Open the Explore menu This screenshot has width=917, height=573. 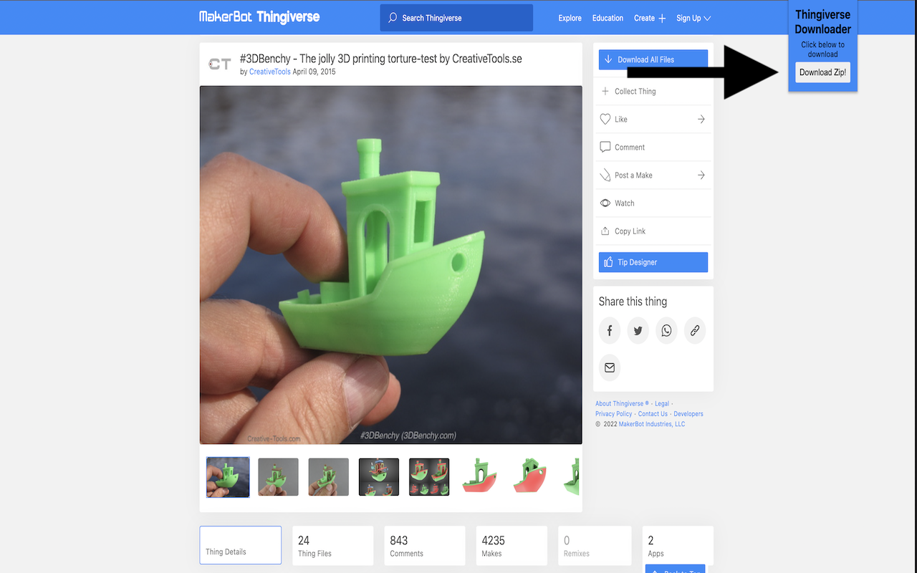click(x=570, y=18)
